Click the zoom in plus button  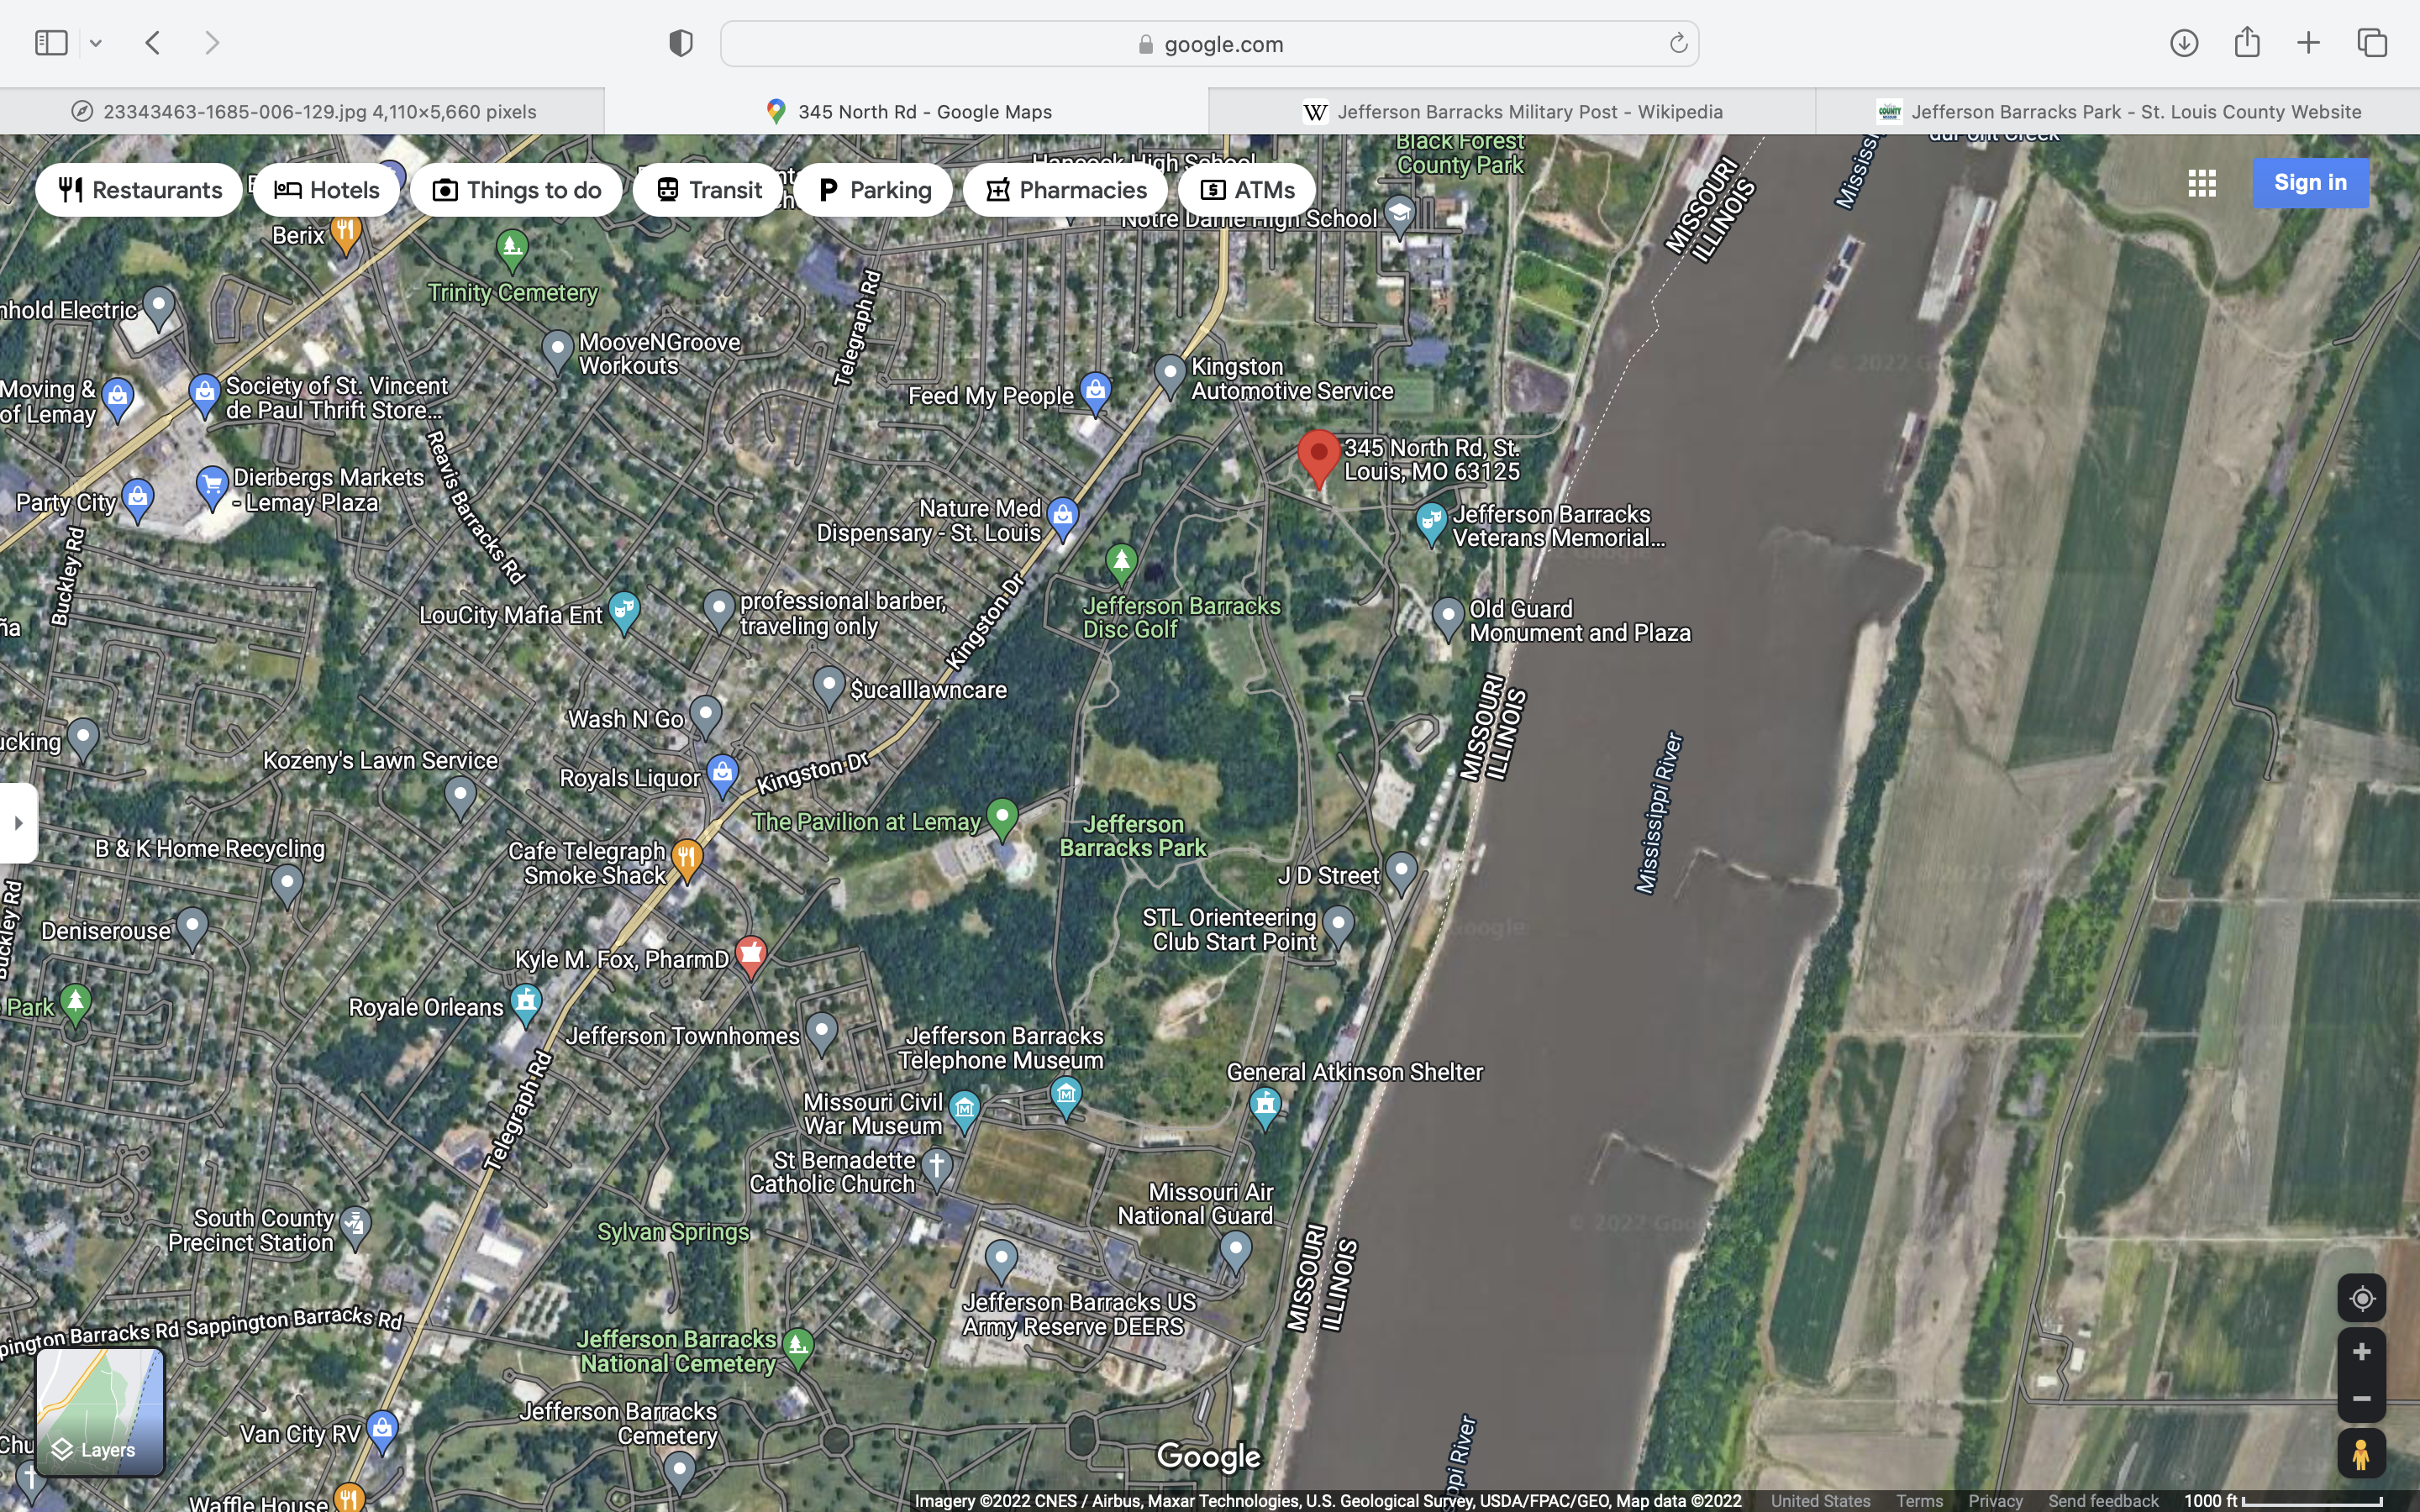[2361, 1352]
